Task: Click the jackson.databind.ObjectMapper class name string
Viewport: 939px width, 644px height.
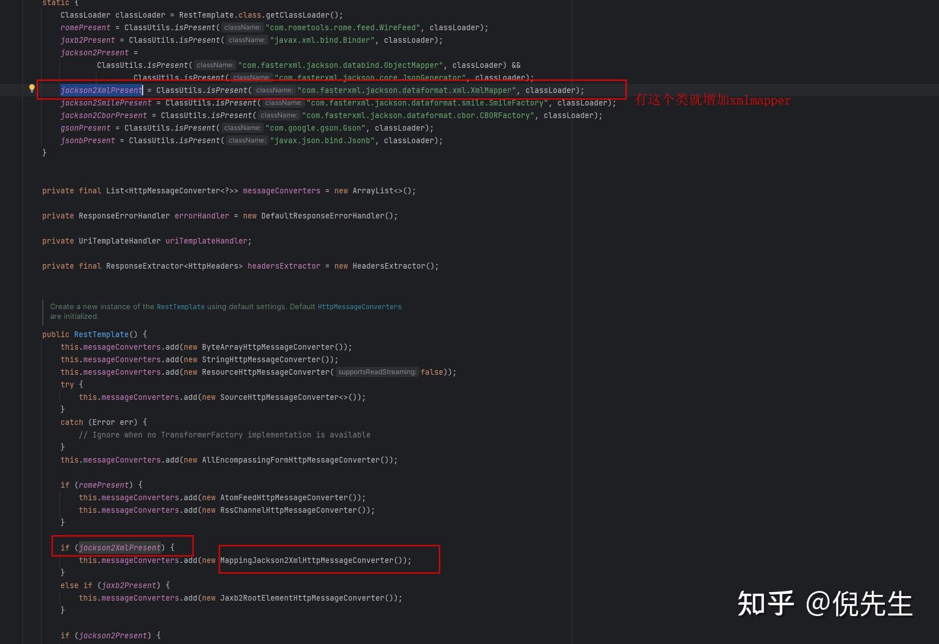Action: point(341,65)
